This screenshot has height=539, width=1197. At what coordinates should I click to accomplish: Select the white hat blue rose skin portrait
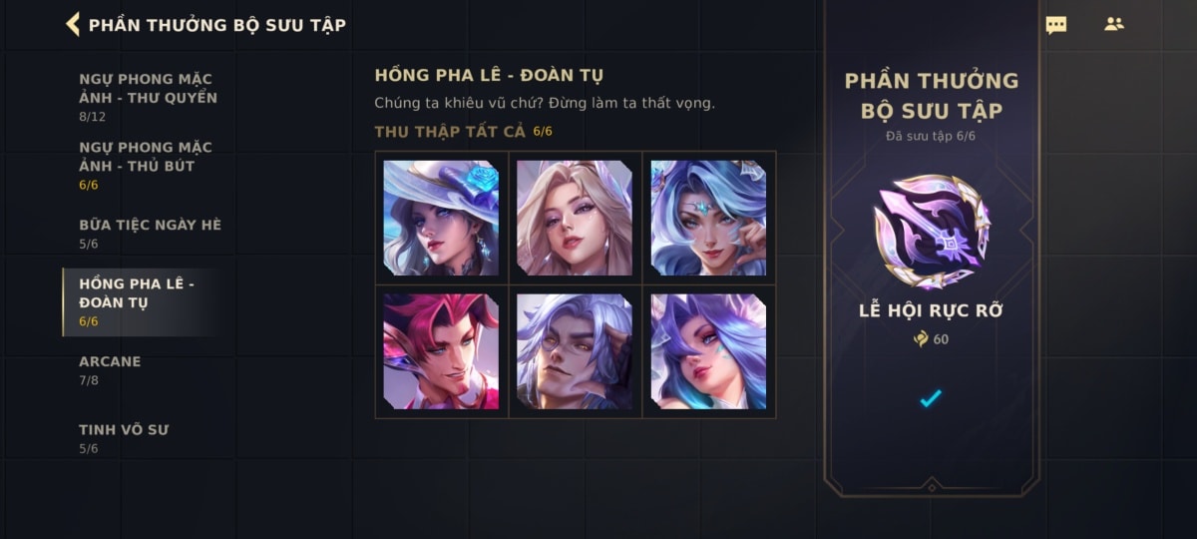click(x=441, y=218)
